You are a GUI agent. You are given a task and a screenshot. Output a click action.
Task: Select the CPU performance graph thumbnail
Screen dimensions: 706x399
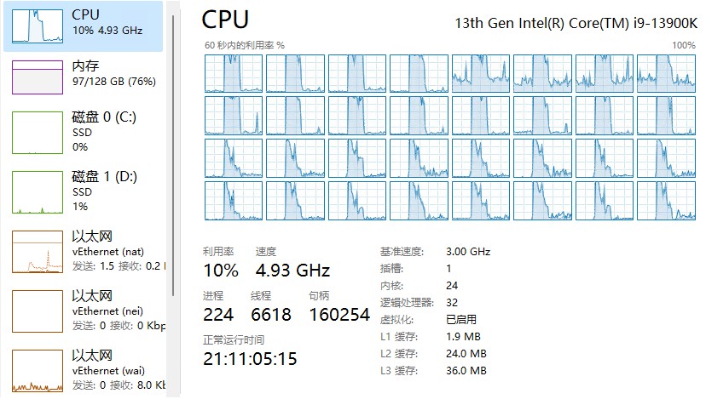coord(38,26)
